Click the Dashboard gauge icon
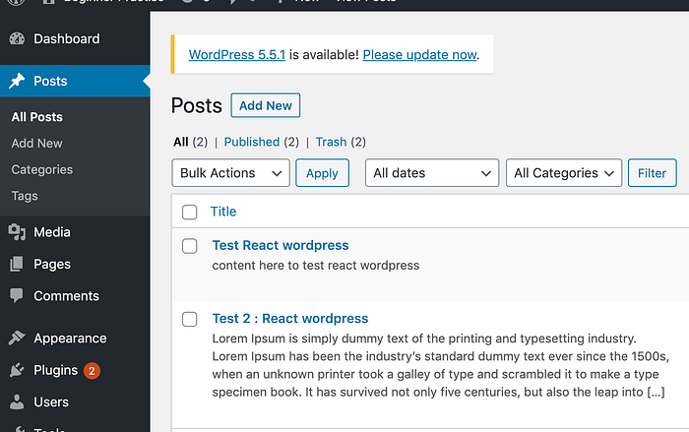The image size is (689, 432). 17,39
